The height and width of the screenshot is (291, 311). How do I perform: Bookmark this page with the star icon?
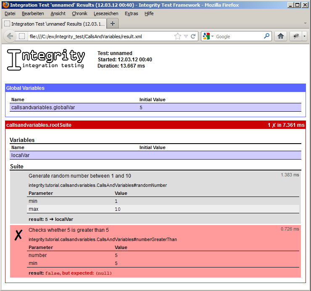178,37
